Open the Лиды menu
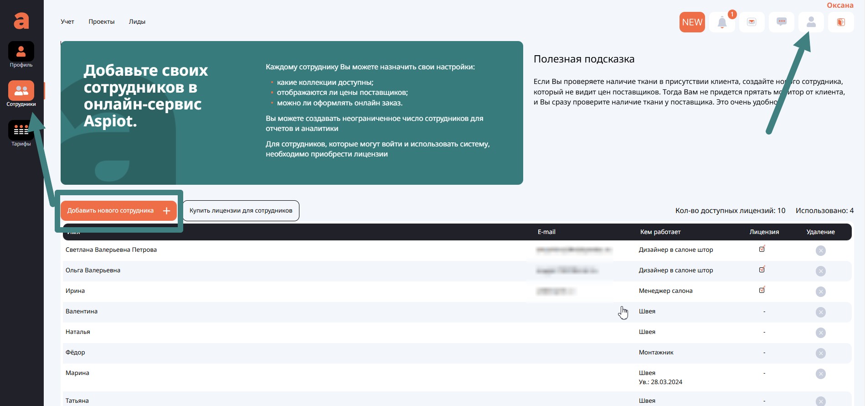 click(137, 21)
